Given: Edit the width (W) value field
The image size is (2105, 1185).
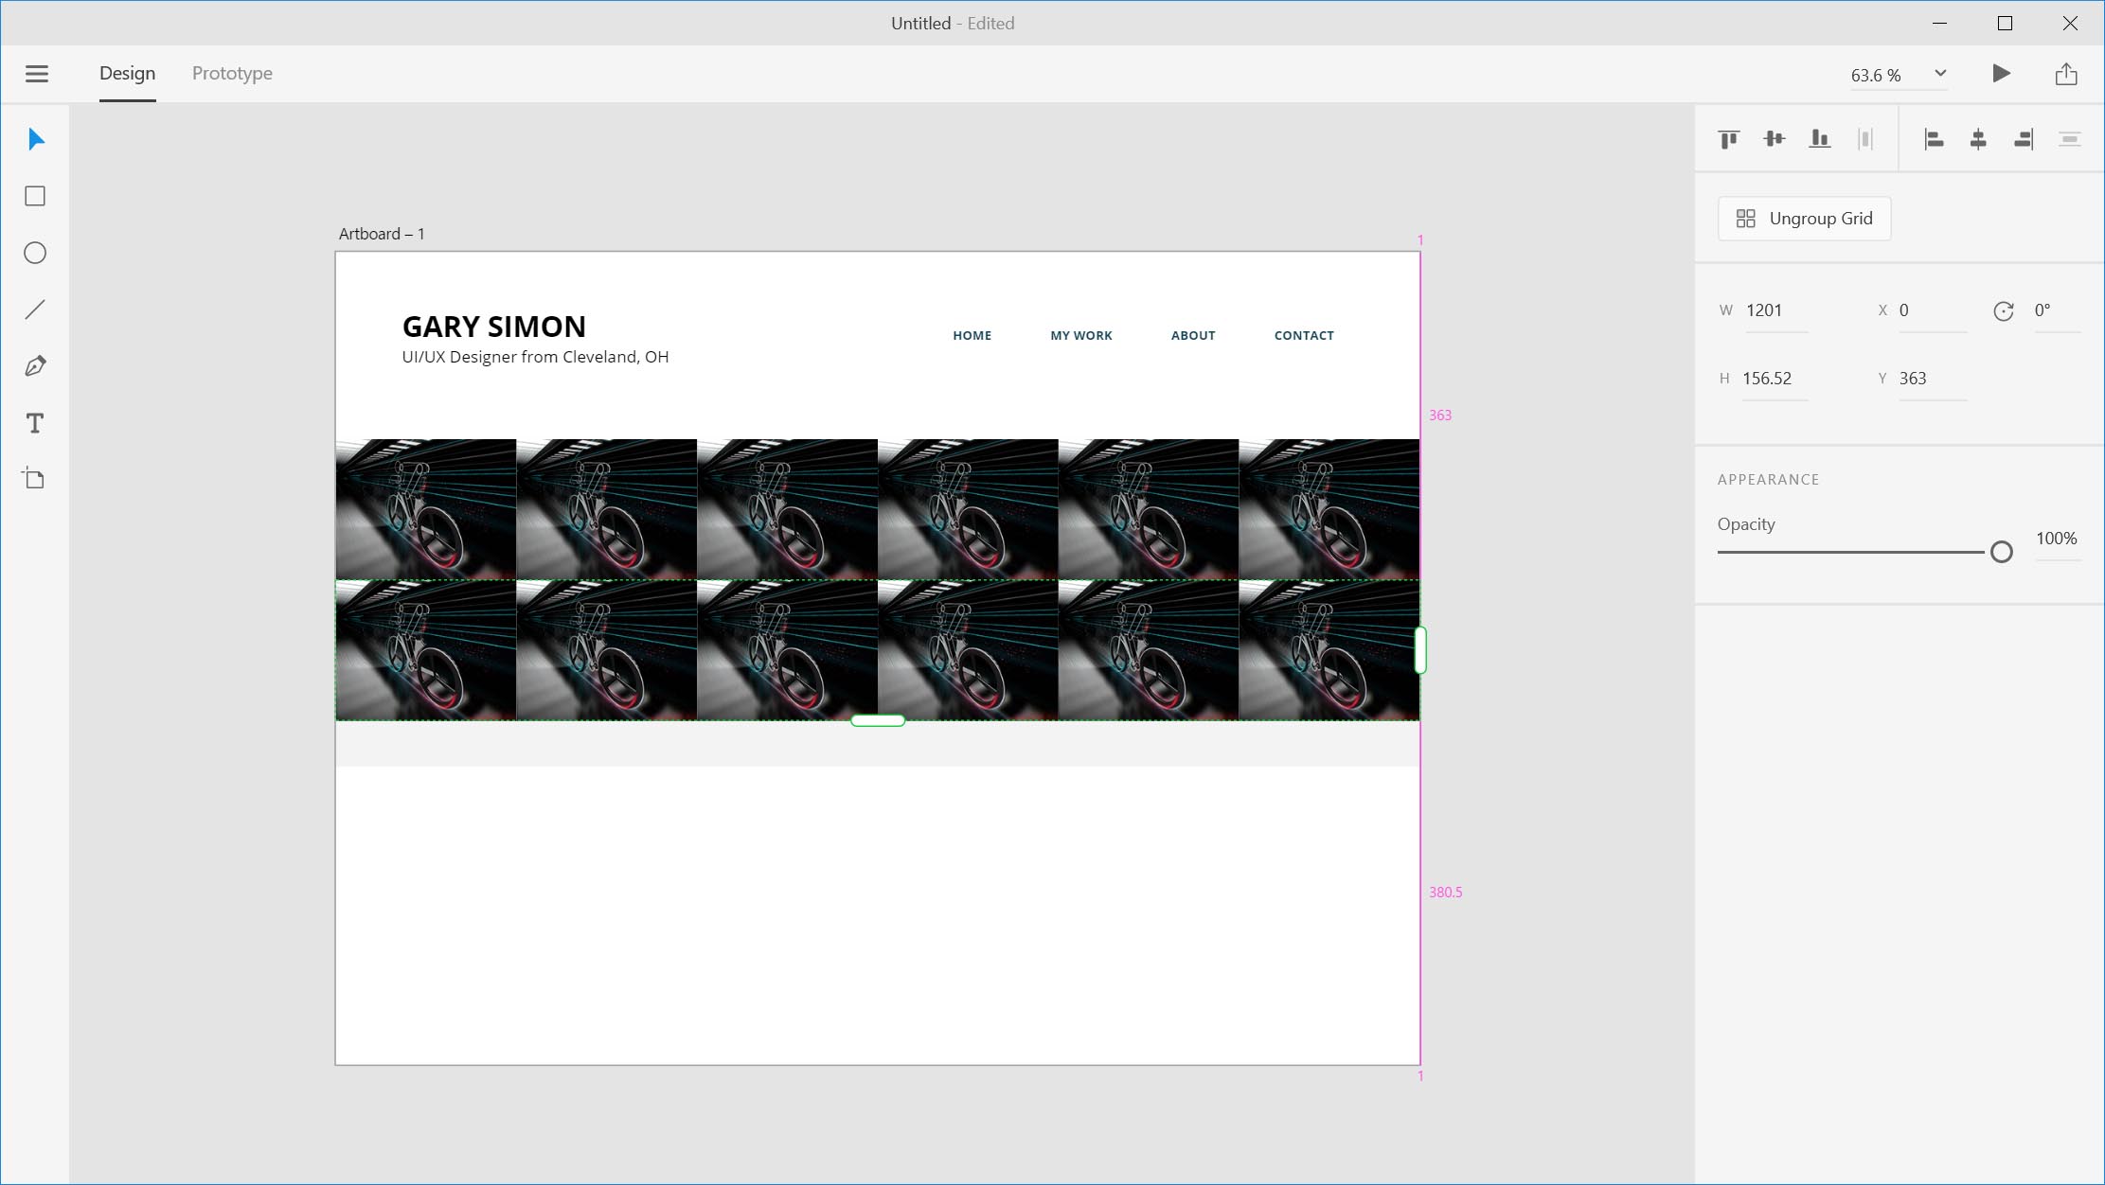Looking at the screenshot, I should pos(1775,310).
